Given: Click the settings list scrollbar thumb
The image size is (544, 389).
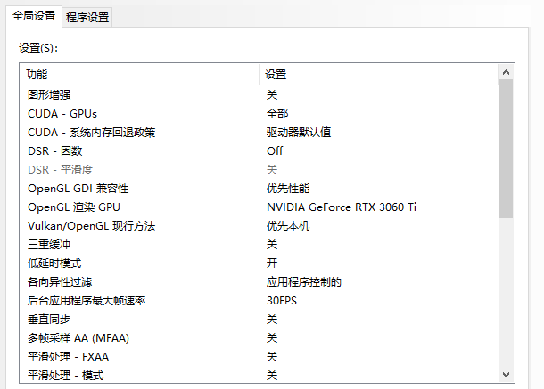Looking at the screenshot, I should pos(506,148).
